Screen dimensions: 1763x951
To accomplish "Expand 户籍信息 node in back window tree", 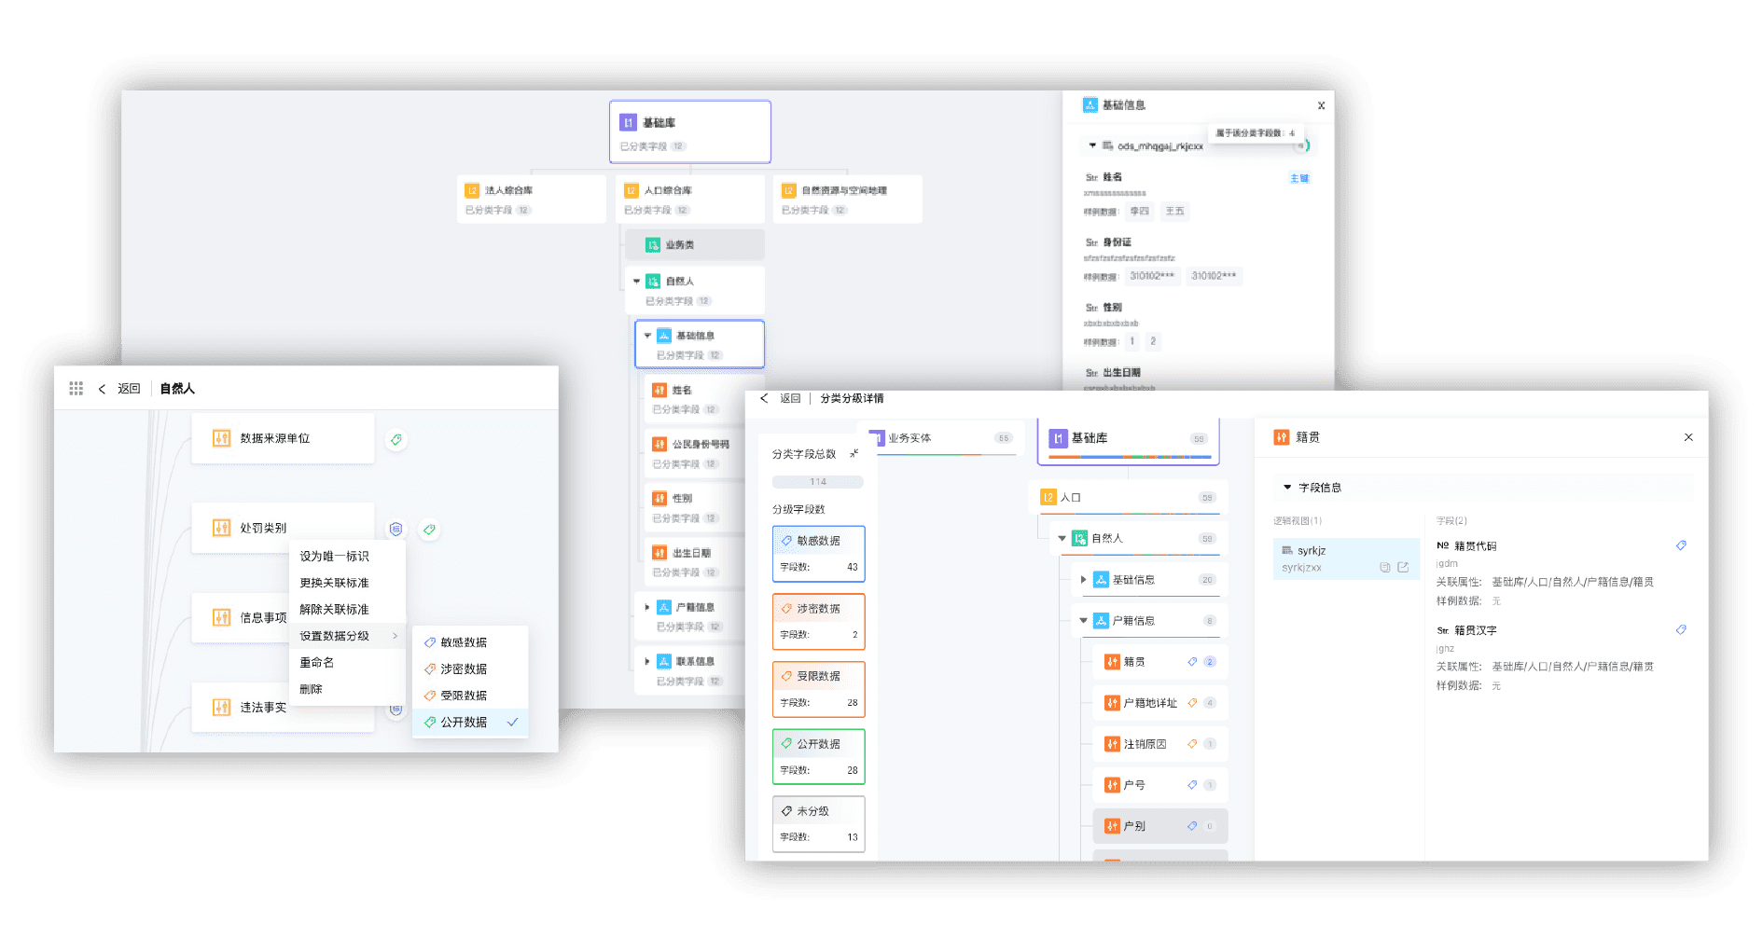I will click(647, 607).
